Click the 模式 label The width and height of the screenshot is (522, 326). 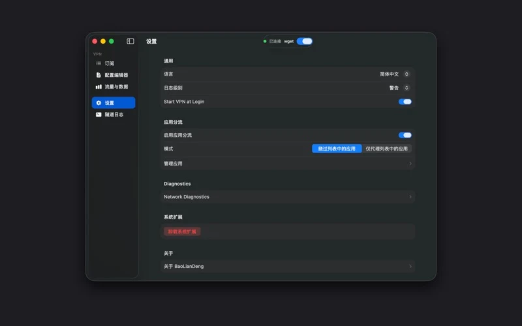(x=168, y=149)
